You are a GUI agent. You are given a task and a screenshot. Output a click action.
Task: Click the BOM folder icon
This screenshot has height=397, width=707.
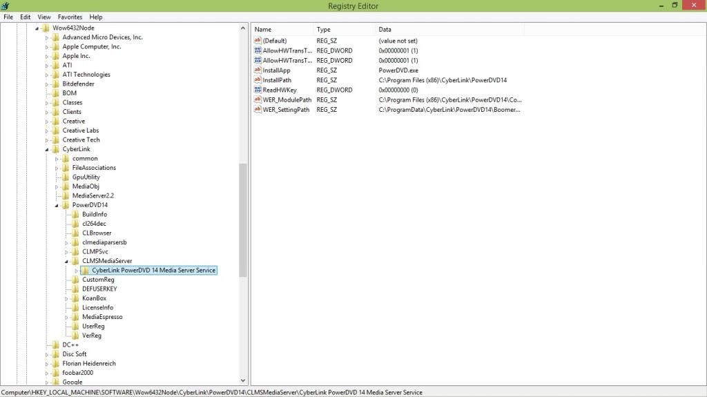point(55,93)
